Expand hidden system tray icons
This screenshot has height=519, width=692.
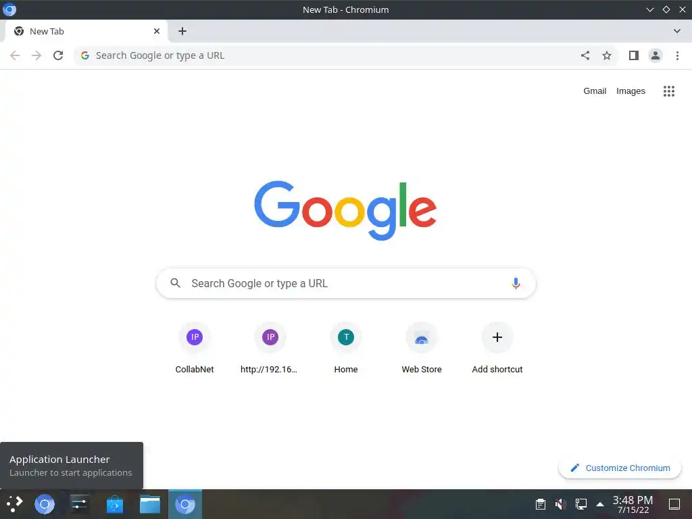600,504
